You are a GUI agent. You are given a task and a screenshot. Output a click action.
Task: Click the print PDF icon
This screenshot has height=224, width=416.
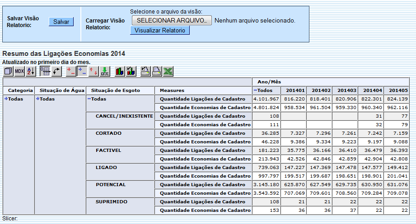point(157,71)
